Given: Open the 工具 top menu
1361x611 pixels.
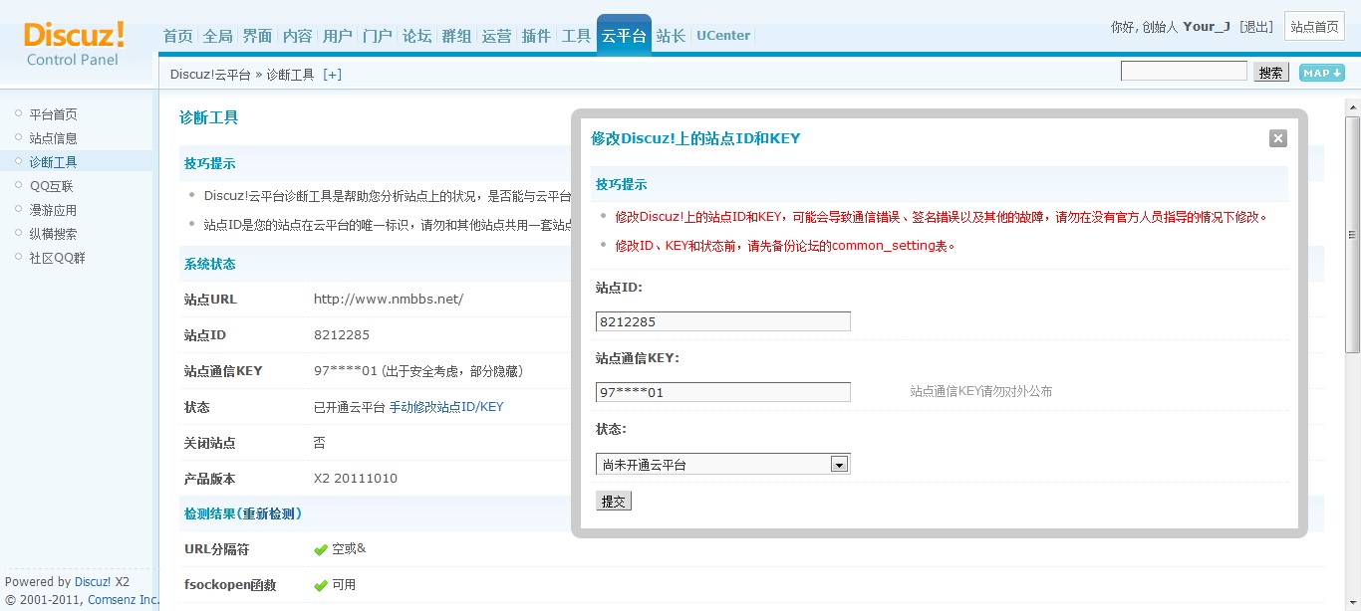Looking at the screenshot, I should coord(576,36).
